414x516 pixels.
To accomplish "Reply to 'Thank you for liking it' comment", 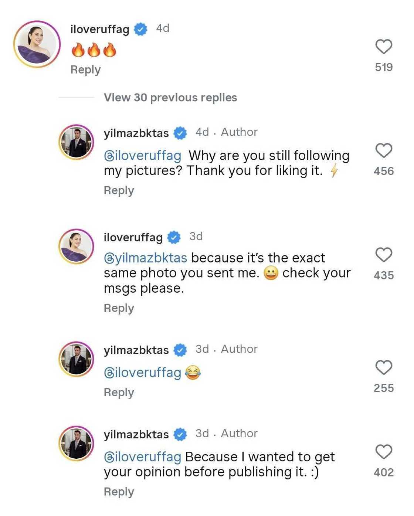I will pos(119,191).
